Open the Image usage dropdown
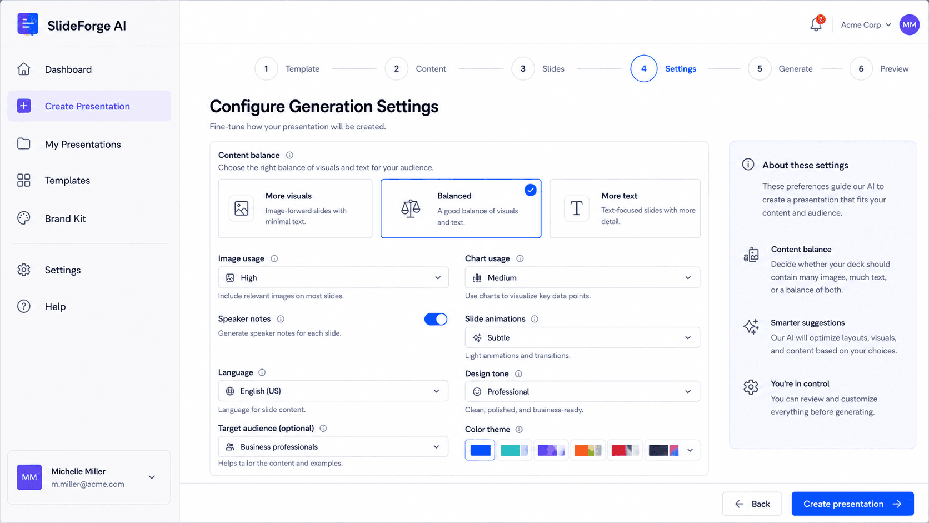Viewport: 929px width, 523px height. pyautogui.click(x=333, y=277)
